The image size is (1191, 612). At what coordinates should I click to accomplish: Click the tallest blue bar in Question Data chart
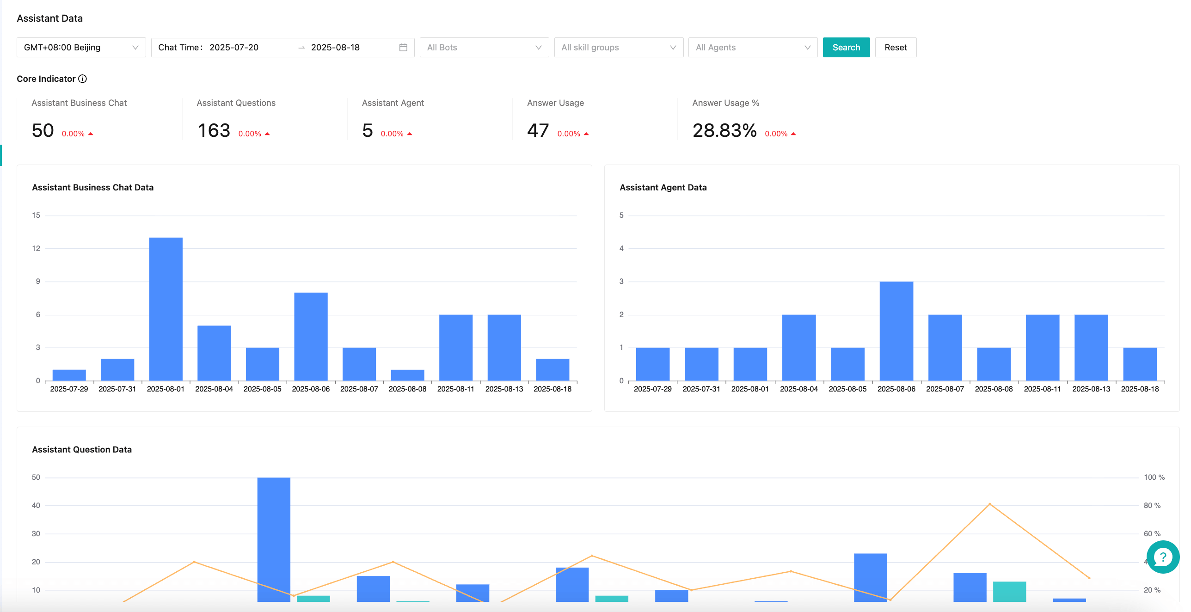[x=274, y=539]
